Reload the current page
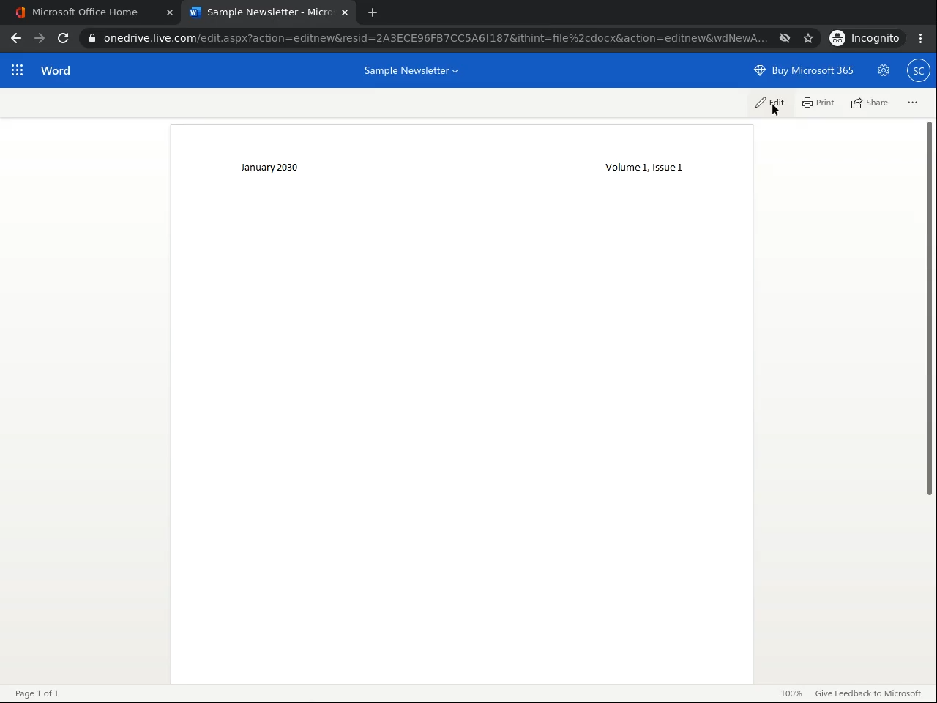937x703 pixels. 63,38
